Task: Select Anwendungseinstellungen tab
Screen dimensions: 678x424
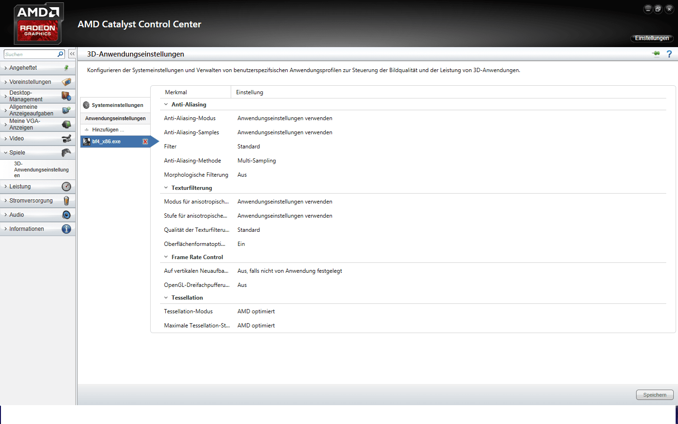Action: pyautogui.click(x=115, y=118)
